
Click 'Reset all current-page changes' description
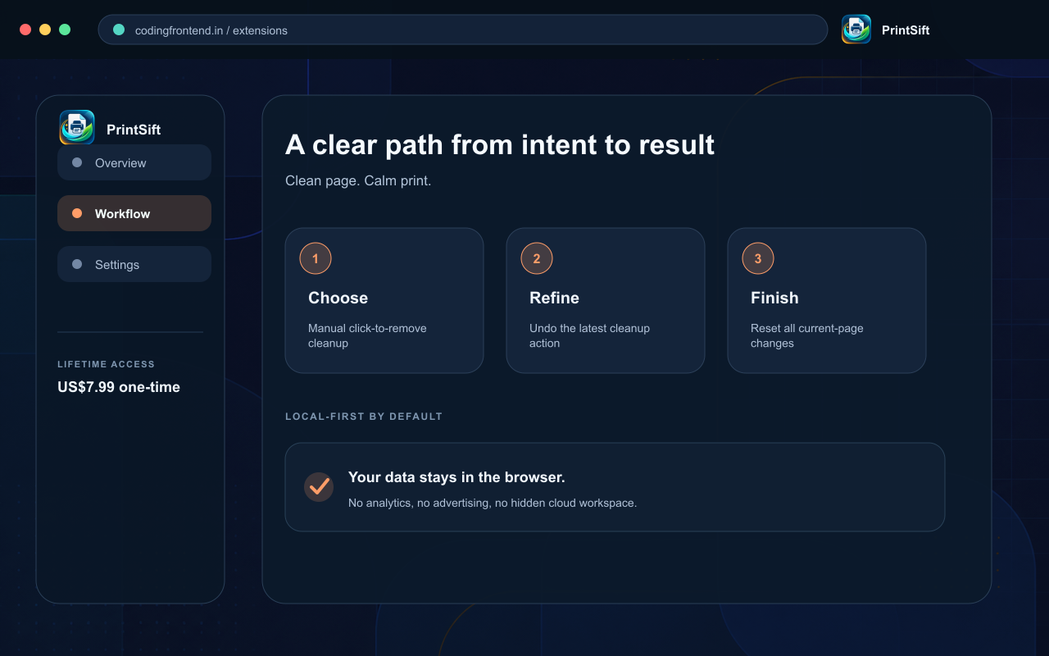pos(807,335)
